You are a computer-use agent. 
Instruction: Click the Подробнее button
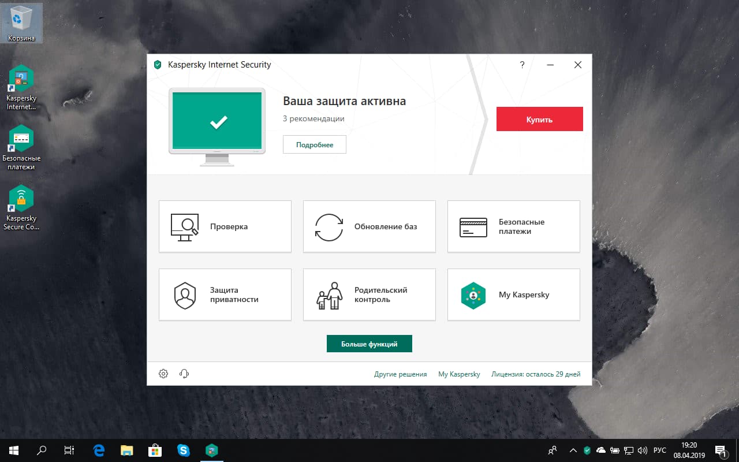click(x=315, y=144)
